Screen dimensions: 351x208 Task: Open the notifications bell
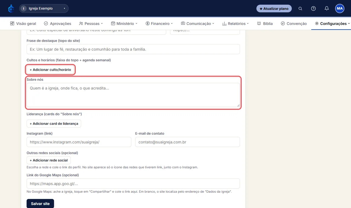[327, 8]
